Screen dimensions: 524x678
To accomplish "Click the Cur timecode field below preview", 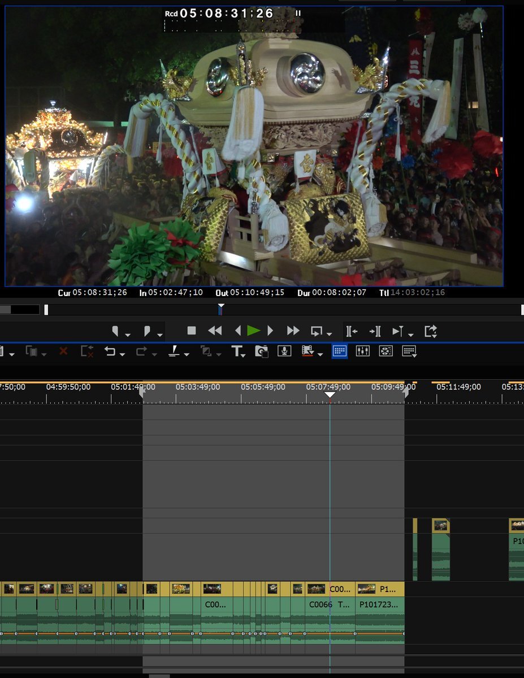I will [x=100, y=293].
